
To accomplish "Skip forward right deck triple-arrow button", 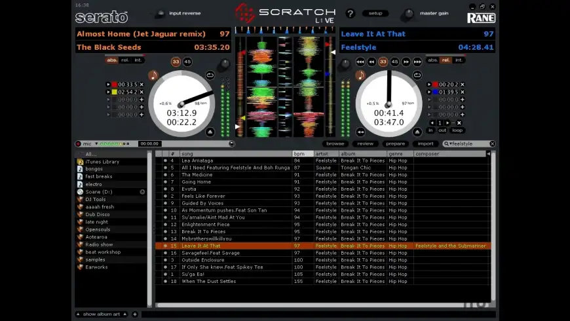I will coord(417,62).
